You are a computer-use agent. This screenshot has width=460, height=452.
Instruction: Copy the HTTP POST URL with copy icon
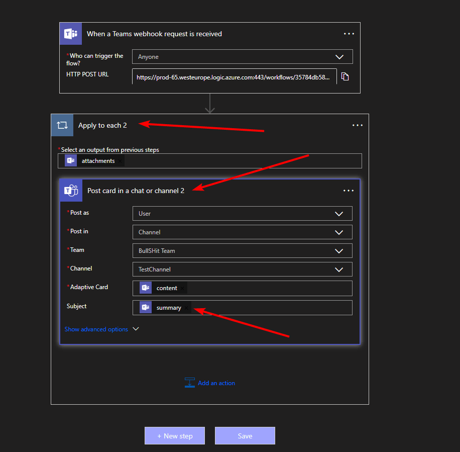[x=345, y=76]
